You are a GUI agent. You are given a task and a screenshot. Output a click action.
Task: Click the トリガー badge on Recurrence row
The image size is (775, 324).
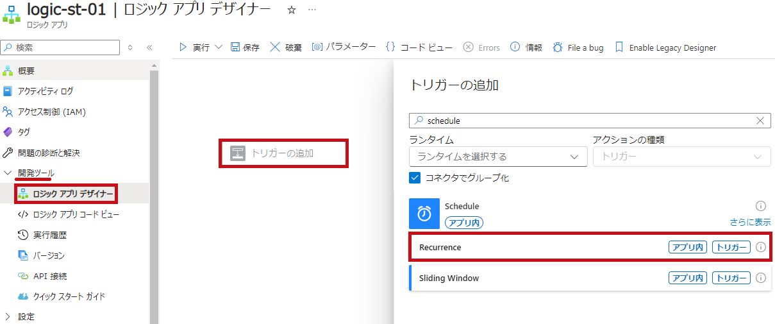click(731, 247)
